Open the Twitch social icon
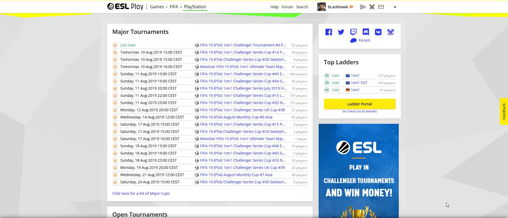Image resolution: width=508 pixels, height=218 pixels. (x=353, y=32)
